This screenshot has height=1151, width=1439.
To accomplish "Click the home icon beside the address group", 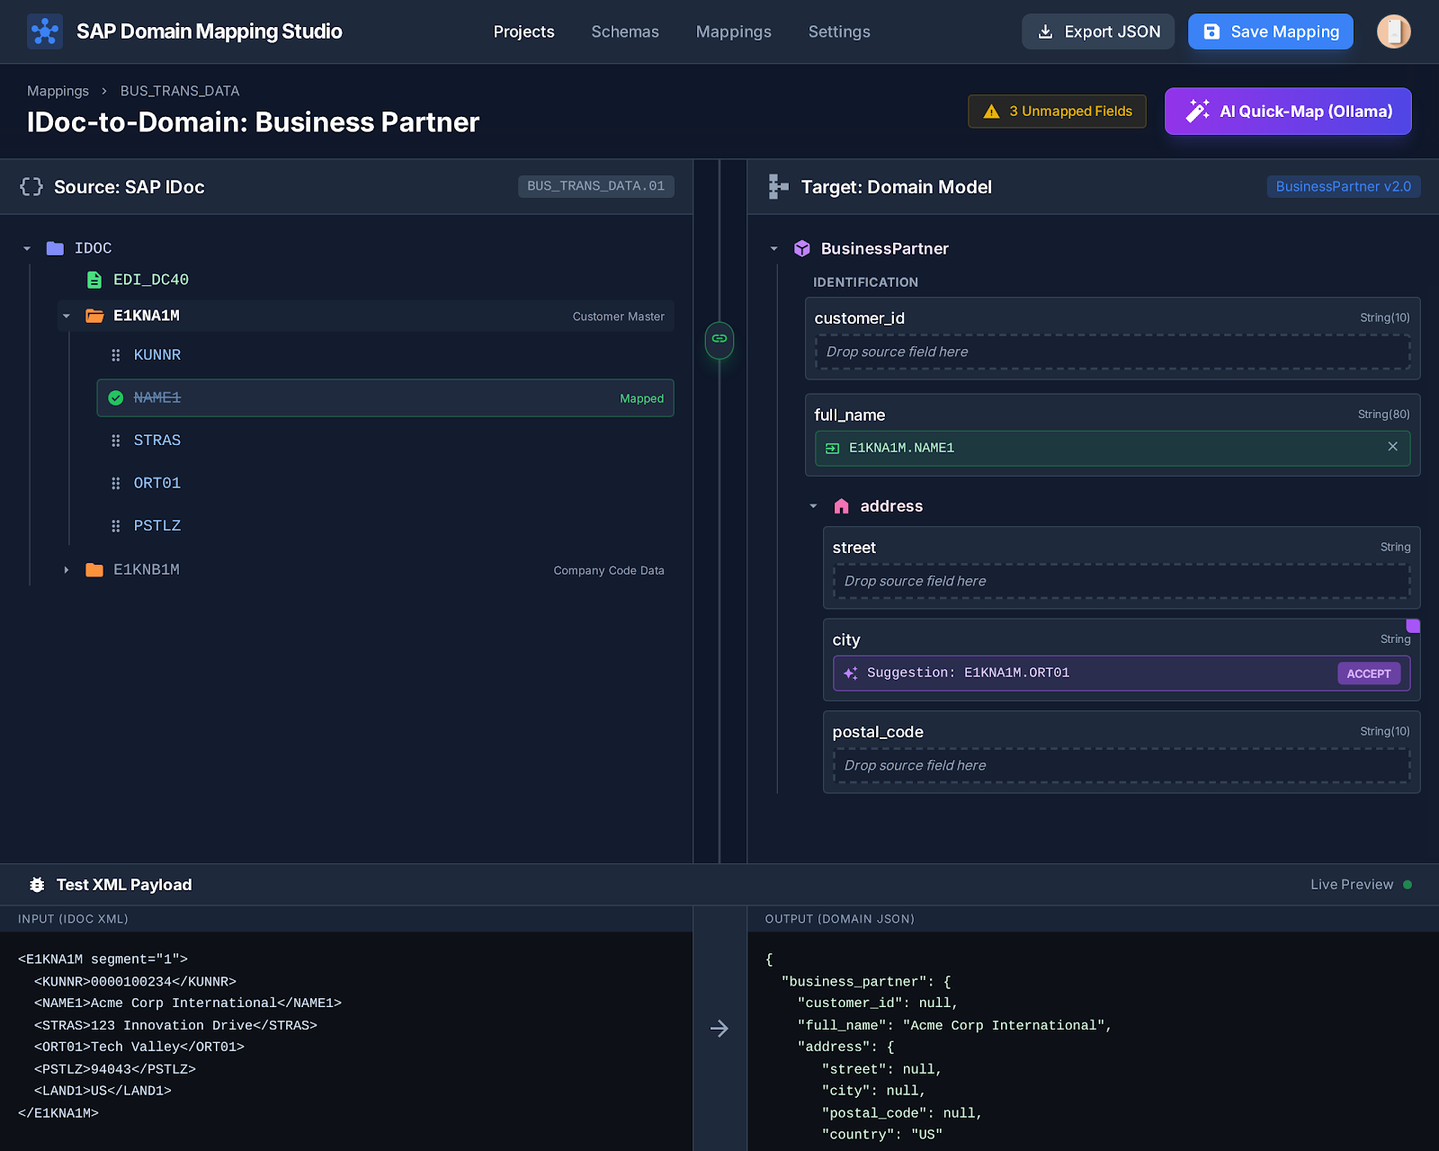I will pyautogui.click(x=842, y=505).
